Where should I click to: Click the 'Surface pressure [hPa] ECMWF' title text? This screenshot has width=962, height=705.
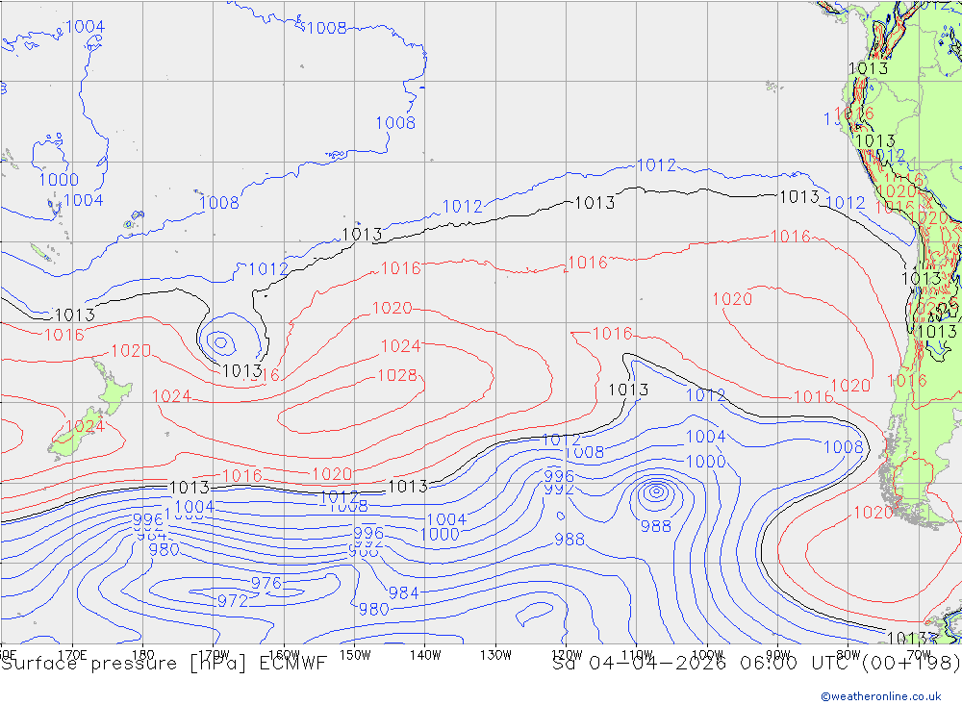tap(164, 664)
